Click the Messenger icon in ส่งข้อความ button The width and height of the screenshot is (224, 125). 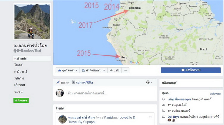click(x=183, y=70)
